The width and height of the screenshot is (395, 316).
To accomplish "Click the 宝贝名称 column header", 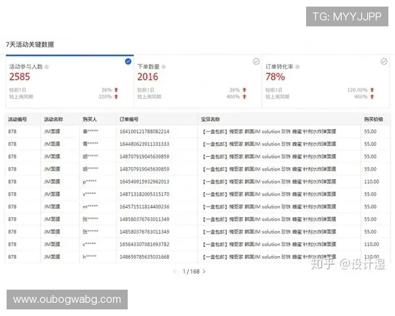I will pyautogui.click(x=211, y=119).
